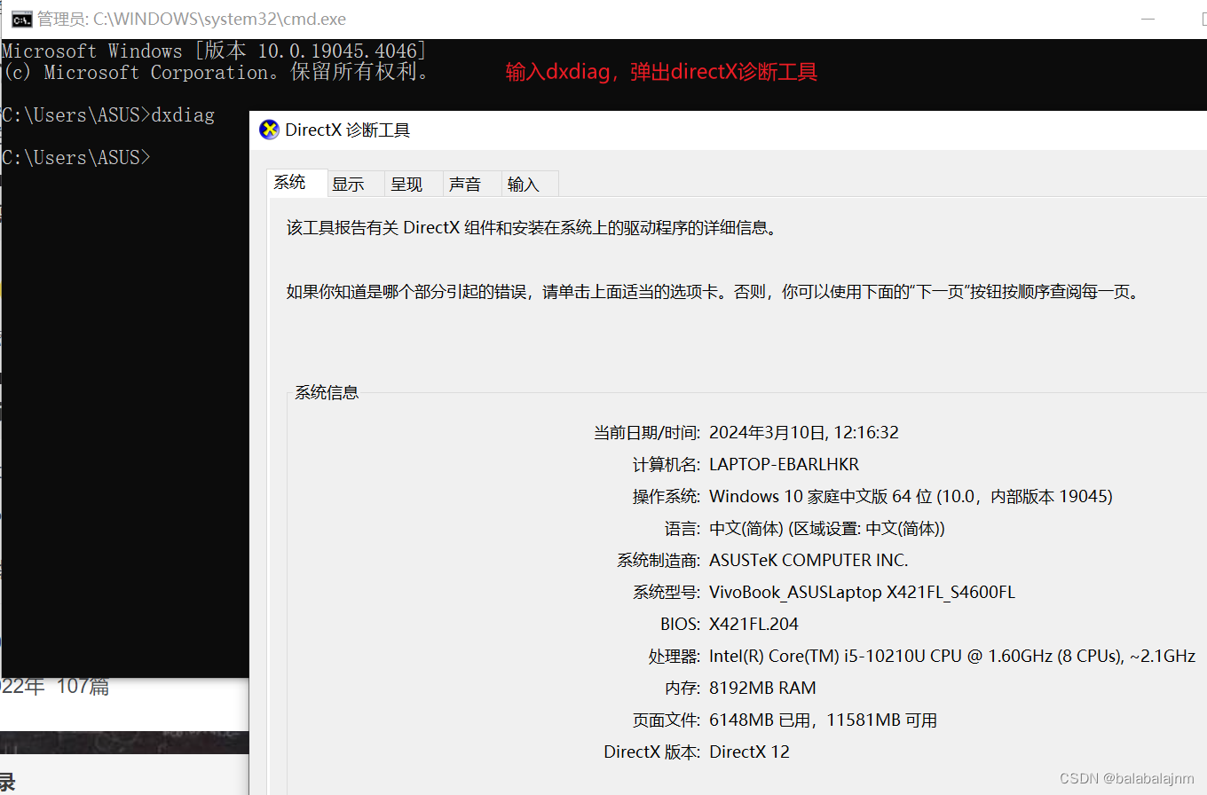Click the DirectX 版本 label
Viewport: 1207px width, 795px height.
[652, 752]
